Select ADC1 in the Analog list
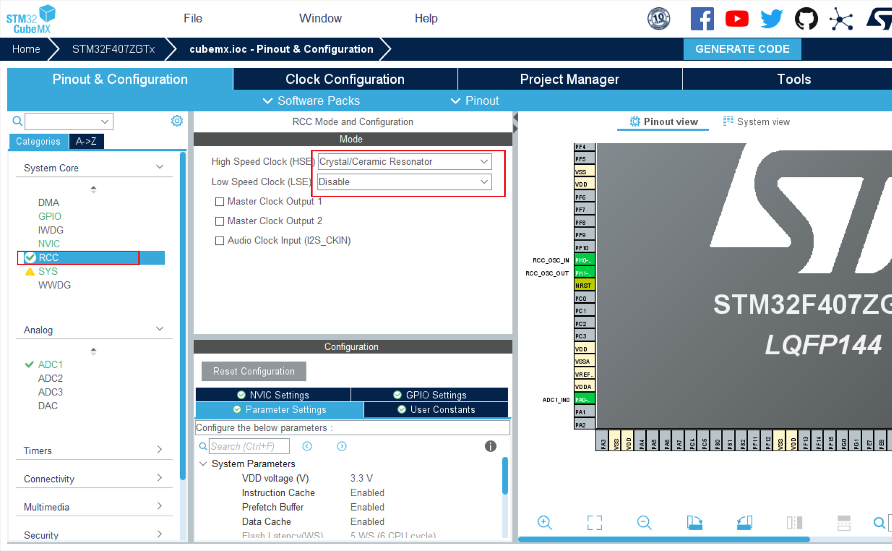This screenshot has width=892, height=551. pos(51,364)
